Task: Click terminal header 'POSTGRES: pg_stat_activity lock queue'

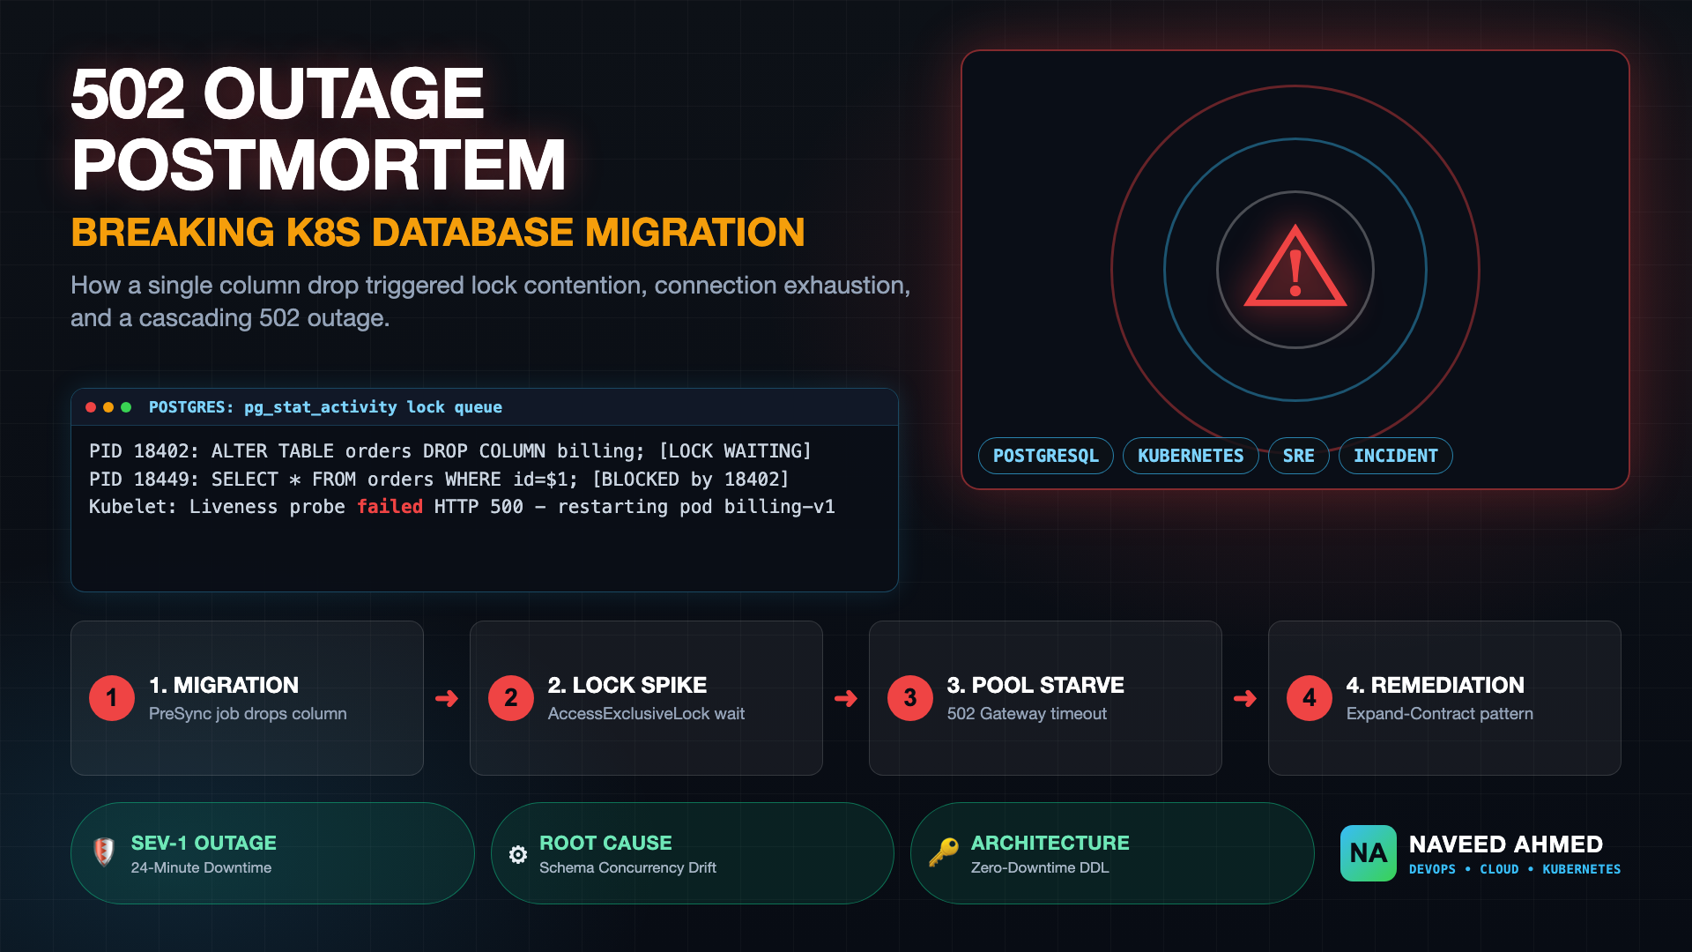Action: point(325,407)
